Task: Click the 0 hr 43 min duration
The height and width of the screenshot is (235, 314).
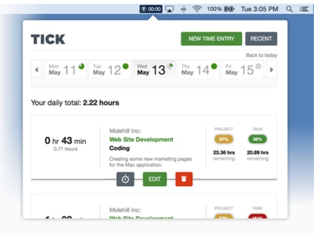Action: pos(65,140)
